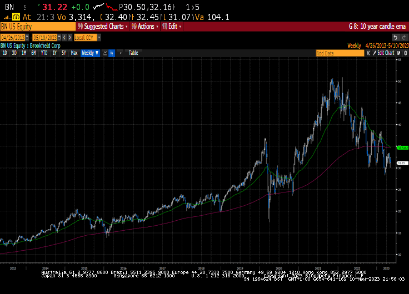Click the end date 05/10/2023 field
409x294 pixels.
pyautogui.click(x=45, y=38)
